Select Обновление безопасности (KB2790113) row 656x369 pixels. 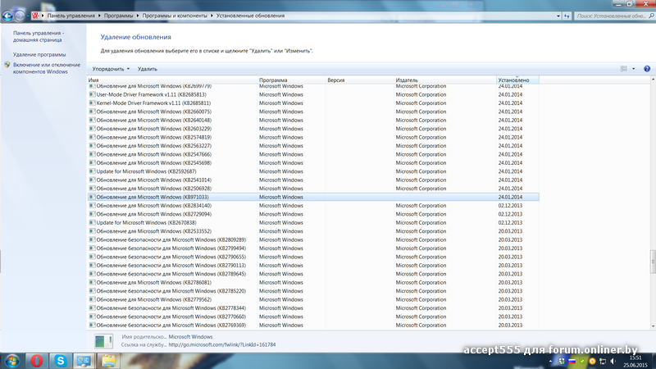(x=313, y=265)
